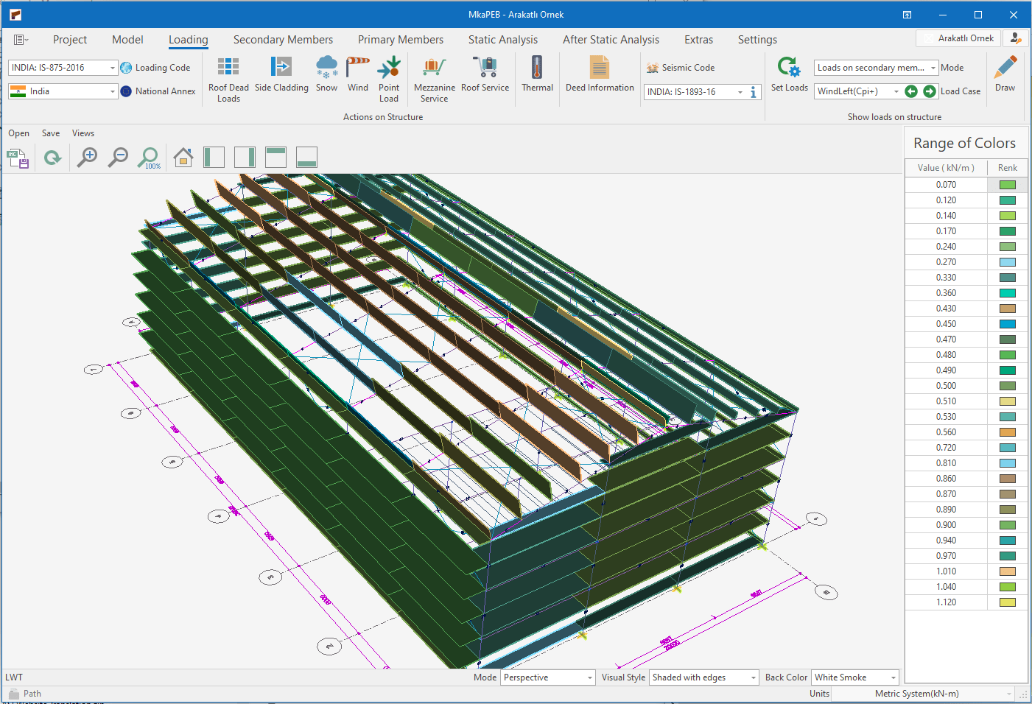Click the Deed Information button
1032x704 pixels.
600,74
